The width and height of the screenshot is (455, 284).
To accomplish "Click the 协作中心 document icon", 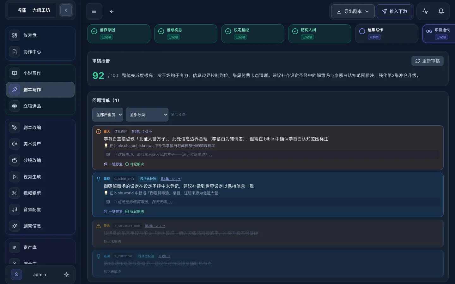I will [x=15, y=52].
